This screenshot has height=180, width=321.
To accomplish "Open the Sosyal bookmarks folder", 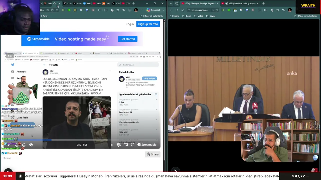I will (175, 16).
